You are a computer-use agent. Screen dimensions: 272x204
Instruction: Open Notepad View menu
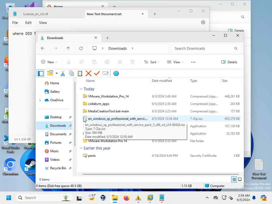[43, 23]
